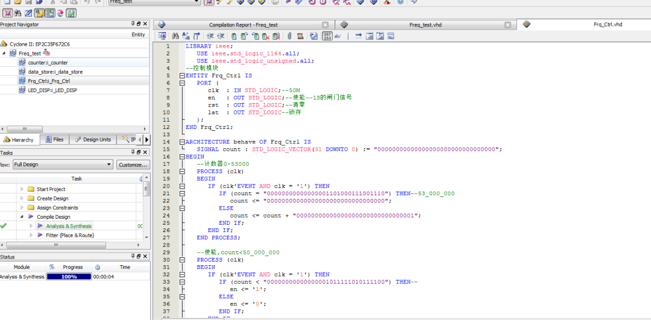Image resolution: width=651 pixels, height=320 pixels.
Task: Expand the Start Project task folder
Action: pos(22,189)
